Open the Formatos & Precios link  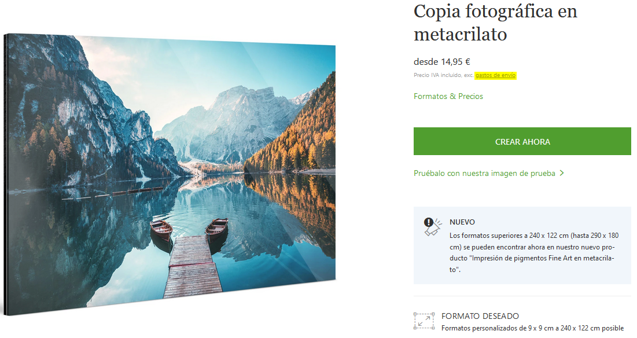coord(448,96)
